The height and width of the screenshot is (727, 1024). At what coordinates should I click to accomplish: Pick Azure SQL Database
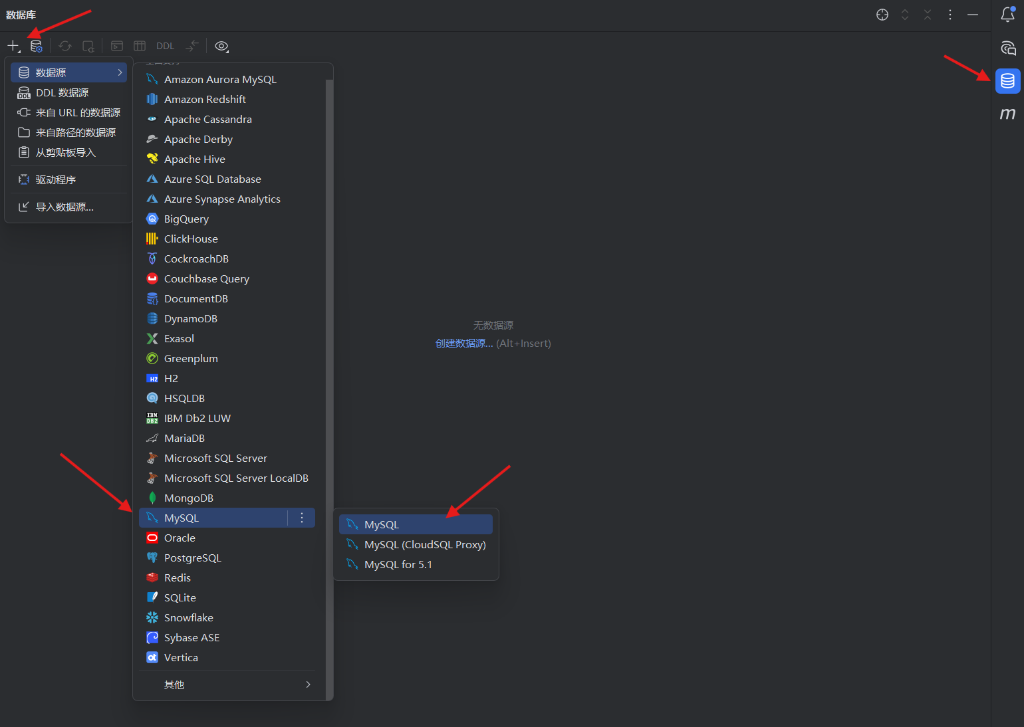(227, 179)
